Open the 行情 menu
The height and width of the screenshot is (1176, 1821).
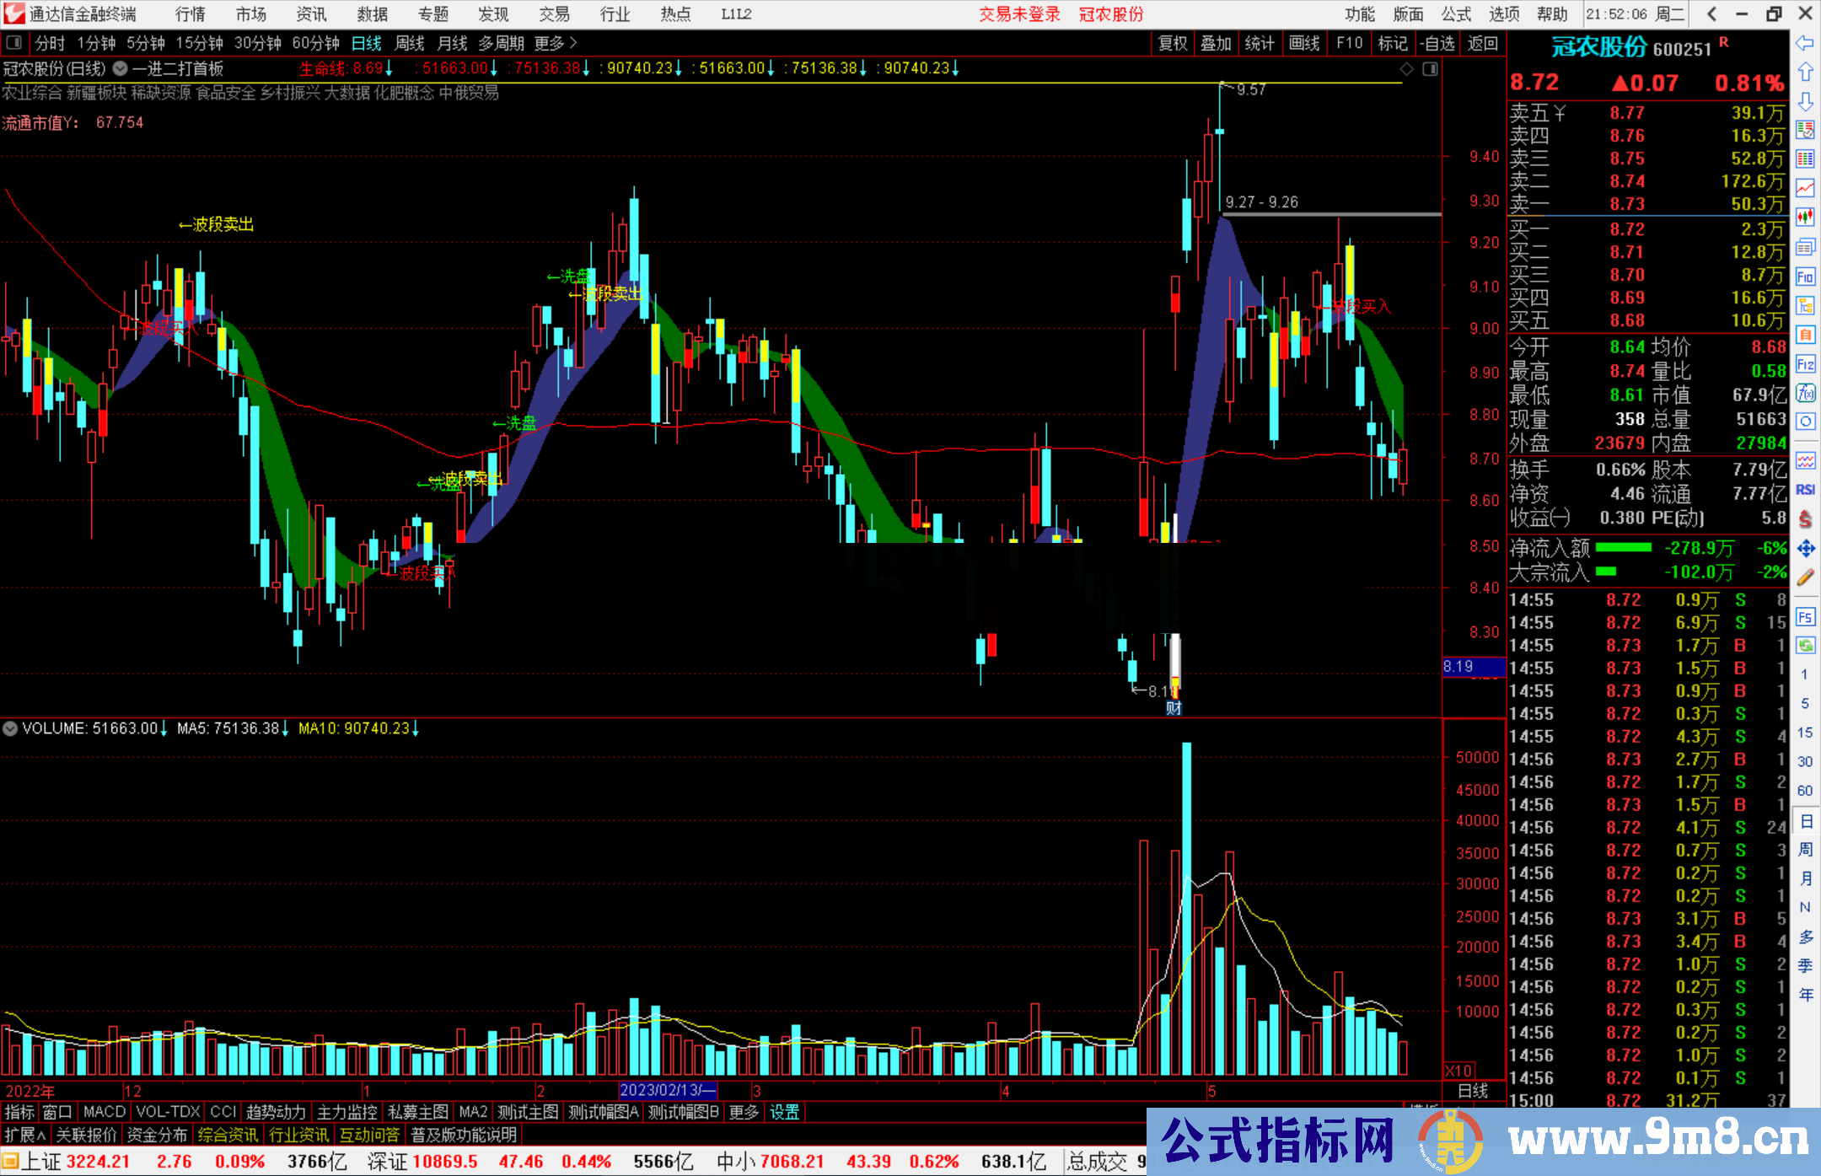point(191,14)
